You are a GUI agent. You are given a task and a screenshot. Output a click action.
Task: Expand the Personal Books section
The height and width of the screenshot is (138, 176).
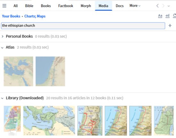pos(3,37)
